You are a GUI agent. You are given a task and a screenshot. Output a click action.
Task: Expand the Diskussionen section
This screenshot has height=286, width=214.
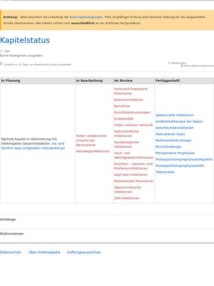[x=11, y=233]
